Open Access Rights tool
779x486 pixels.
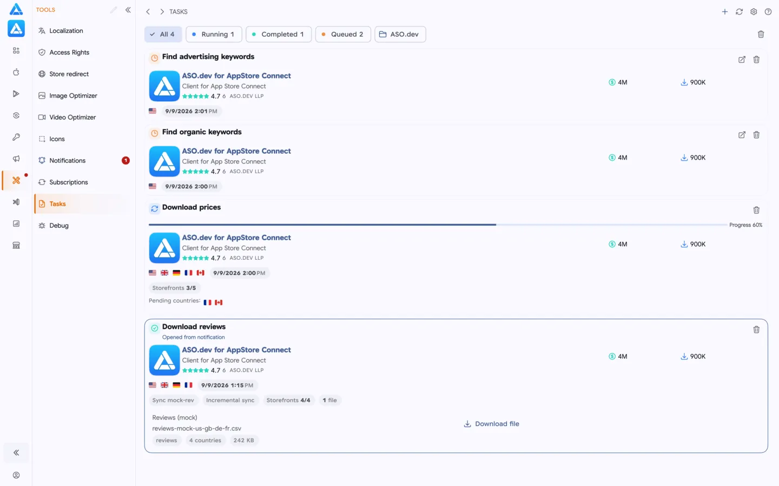(x=83, y=52)
